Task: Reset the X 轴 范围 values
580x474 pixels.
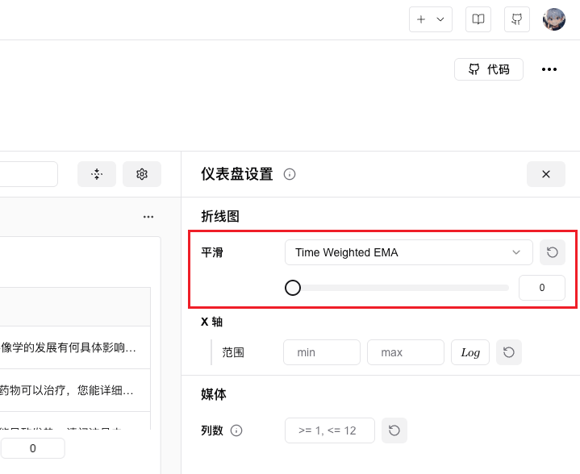Action: (x=509, y=352)
